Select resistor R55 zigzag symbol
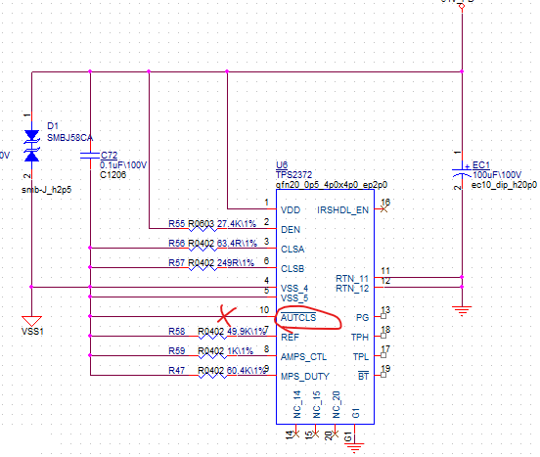The image size is (540, 457). (202, 229)
